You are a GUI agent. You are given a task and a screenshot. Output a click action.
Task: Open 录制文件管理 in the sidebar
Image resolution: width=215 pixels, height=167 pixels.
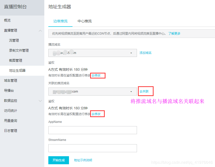pos(19,50)
